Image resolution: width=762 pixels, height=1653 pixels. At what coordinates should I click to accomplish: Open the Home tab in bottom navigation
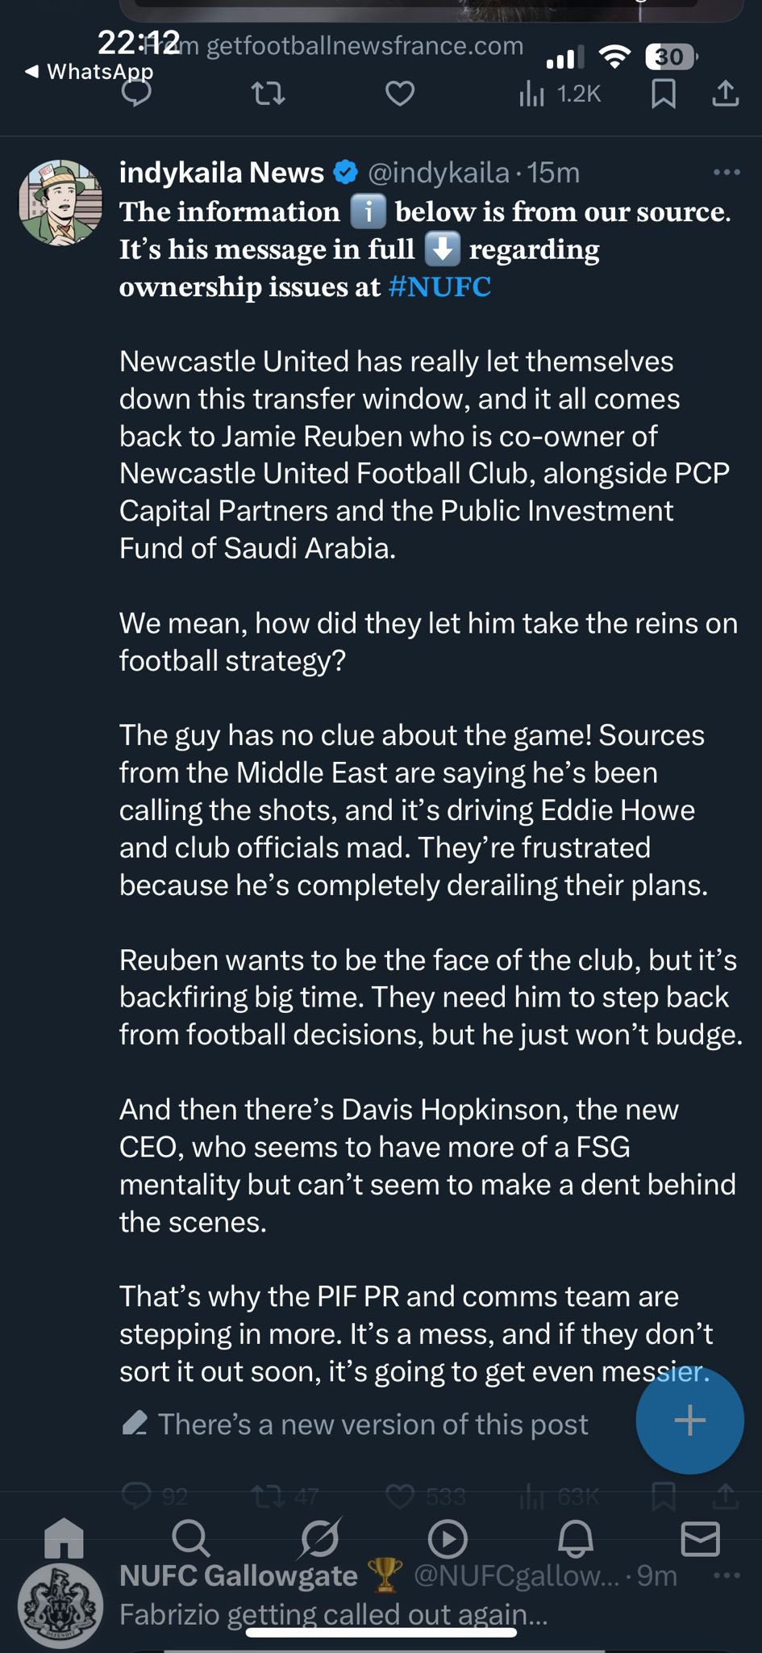coord(65,1538)
